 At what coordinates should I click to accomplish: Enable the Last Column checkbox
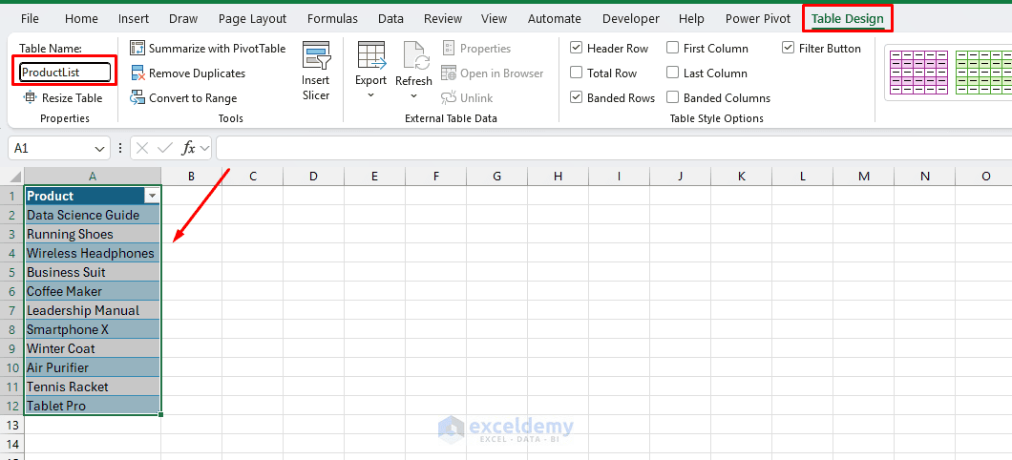click(x=672, y=73)
